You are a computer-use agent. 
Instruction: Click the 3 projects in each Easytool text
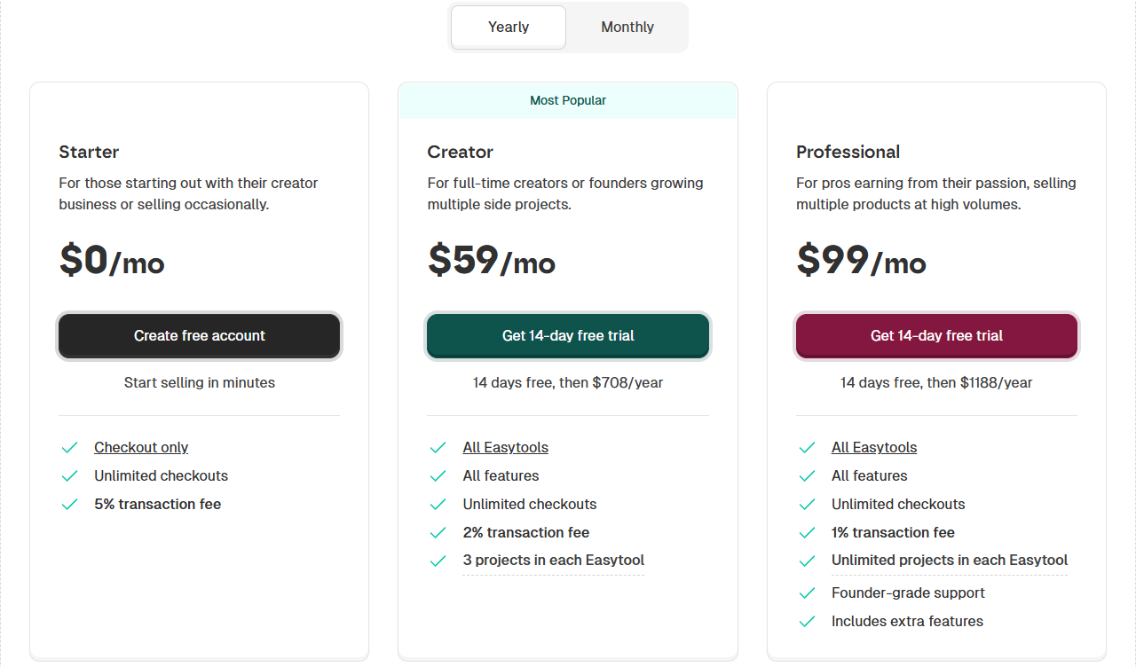coord(554,561)
